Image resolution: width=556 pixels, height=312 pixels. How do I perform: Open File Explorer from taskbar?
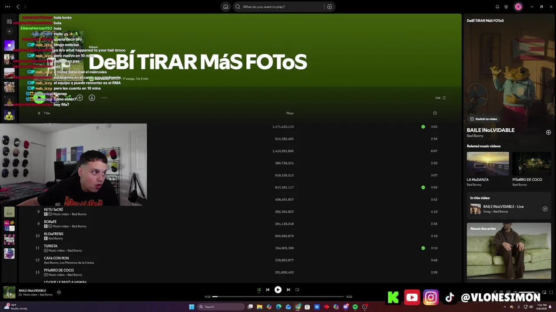[259, 307]
